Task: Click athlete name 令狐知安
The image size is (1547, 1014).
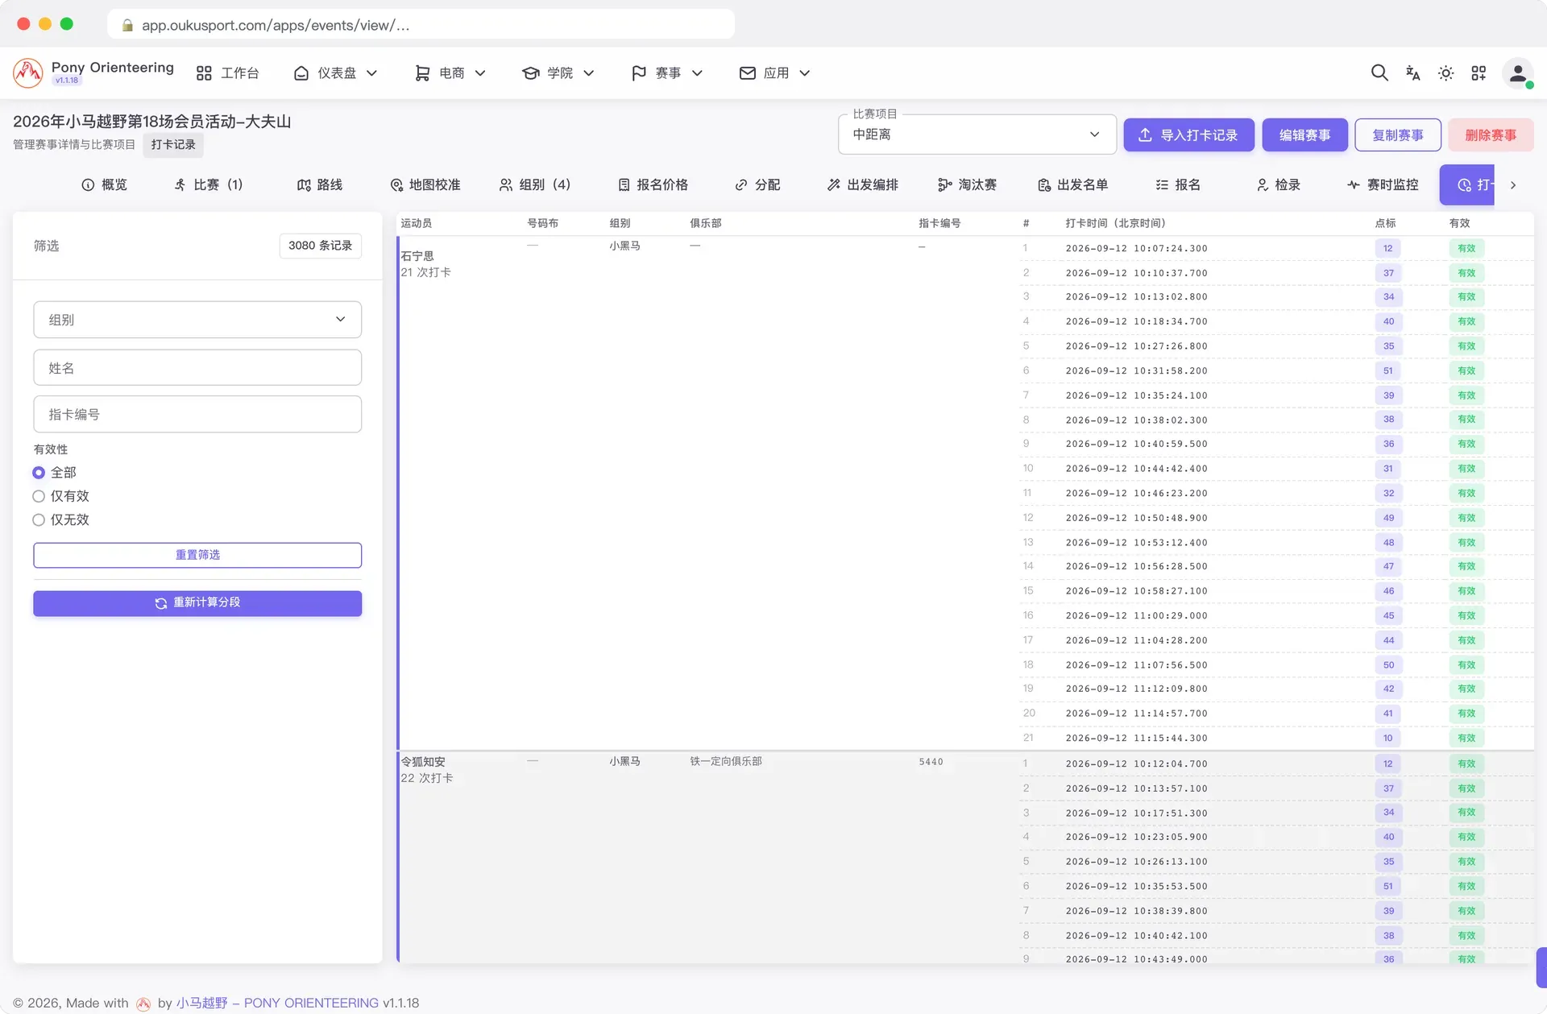Action: tap(423, 762)
